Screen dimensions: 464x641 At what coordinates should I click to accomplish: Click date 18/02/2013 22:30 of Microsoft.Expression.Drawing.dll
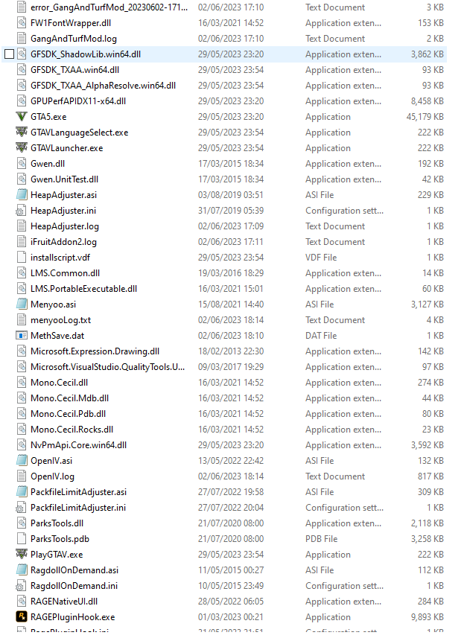coord(231,351)
